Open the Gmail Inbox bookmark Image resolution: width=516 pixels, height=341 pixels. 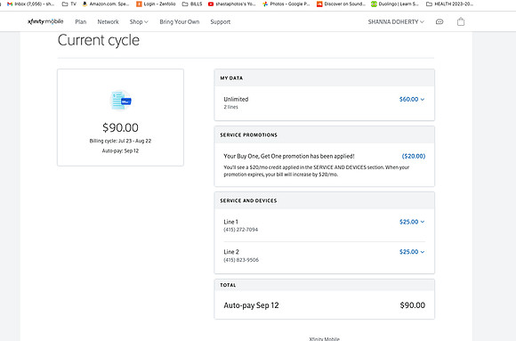(30, 4)
